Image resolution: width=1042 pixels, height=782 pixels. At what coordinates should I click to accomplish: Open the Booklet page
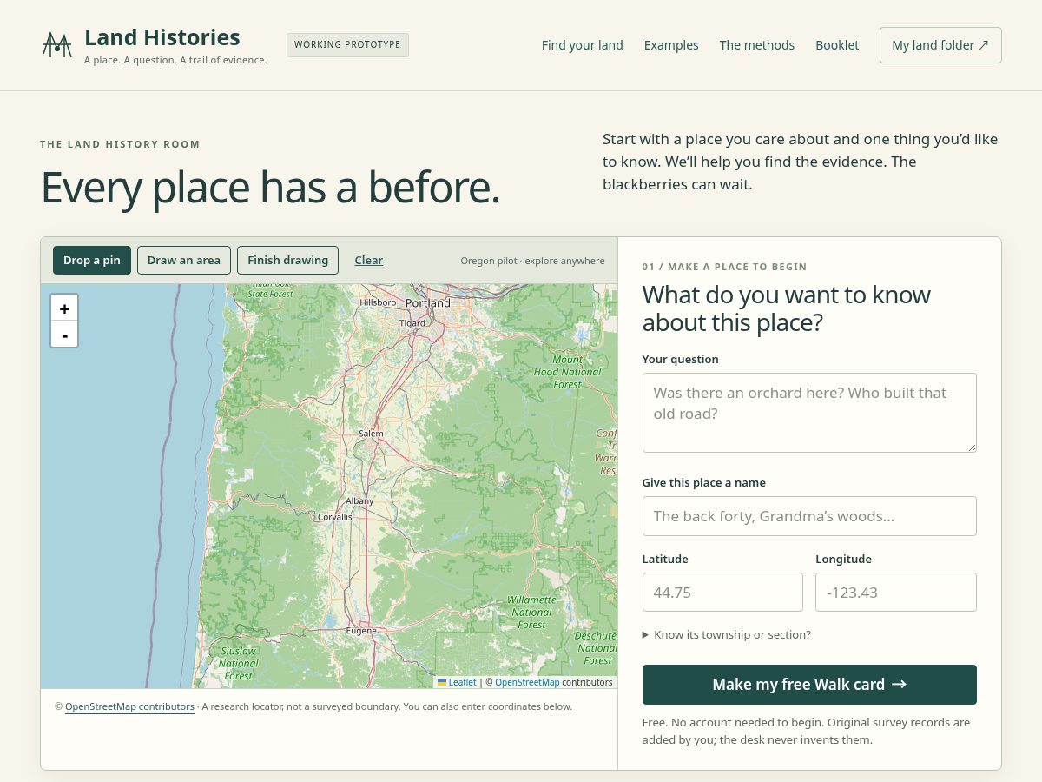click(837, 45)
